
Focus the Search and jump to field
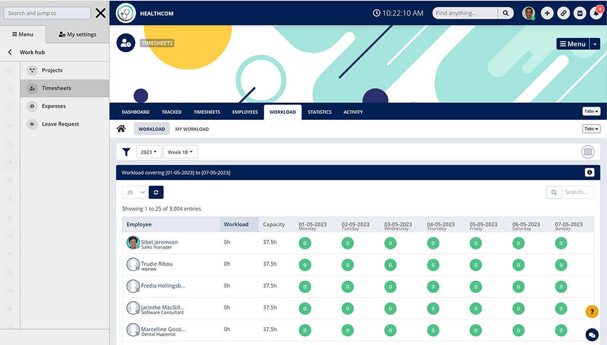tap(47, 13)
